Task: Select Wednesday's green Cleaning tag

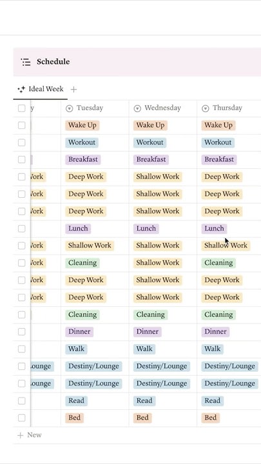Action: 150,314
